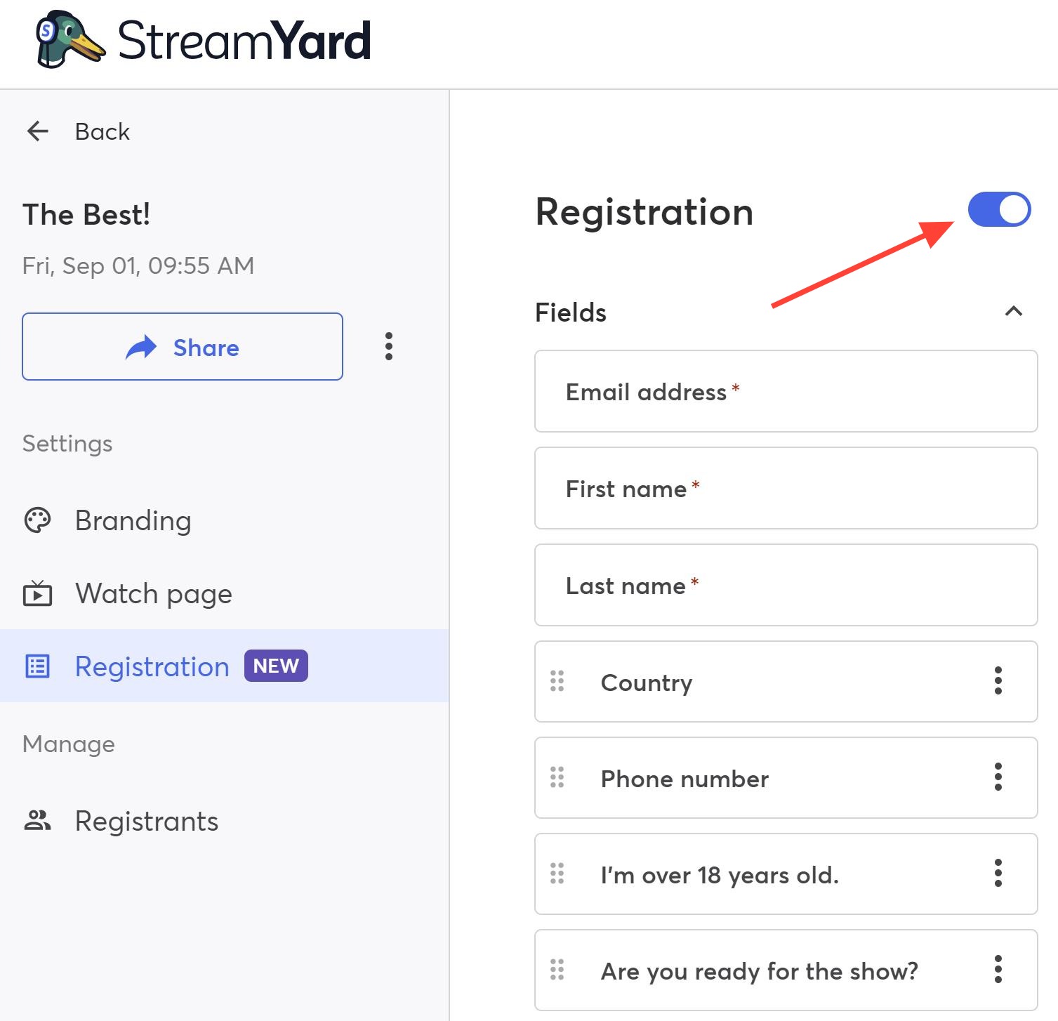Click the Are you ready drag handle
Viewport: 1058px width, 1021px height.
(x=557, y=970)
